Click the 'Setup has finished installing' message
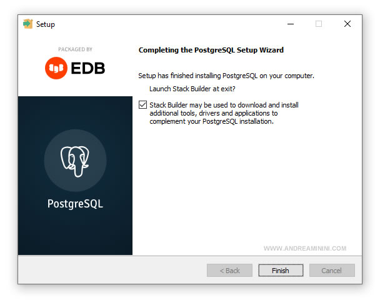Viewport: 375px width, 300px height. coord(226,76)
